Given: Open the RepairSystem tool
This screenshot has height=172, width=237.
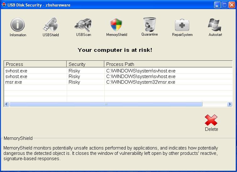Looking at the screenshot, I should (x=182, y=27).
